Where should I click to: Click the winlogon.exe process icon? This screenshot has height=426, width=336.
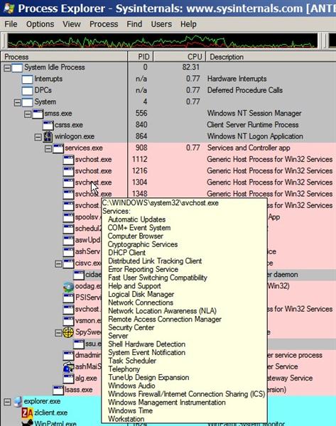click(x=48, y=136)
